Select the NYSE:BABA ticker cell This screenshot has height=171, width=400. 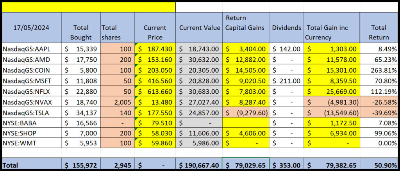(31, 123)
